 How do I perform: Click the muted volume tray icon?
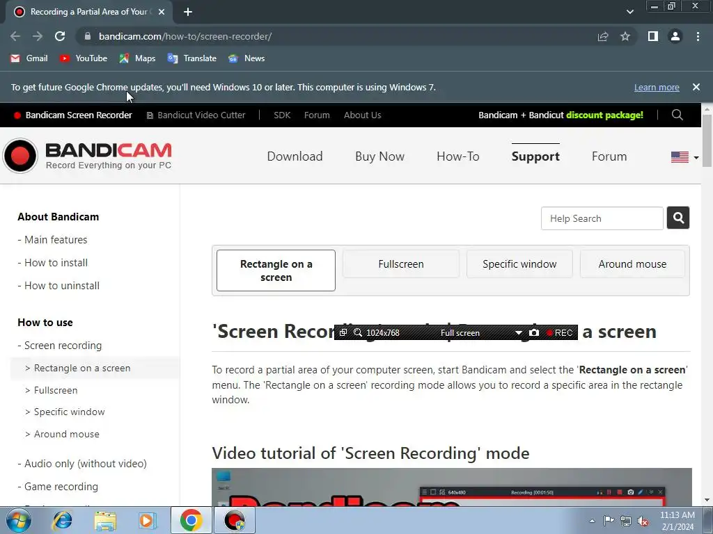tap(643, 521)
